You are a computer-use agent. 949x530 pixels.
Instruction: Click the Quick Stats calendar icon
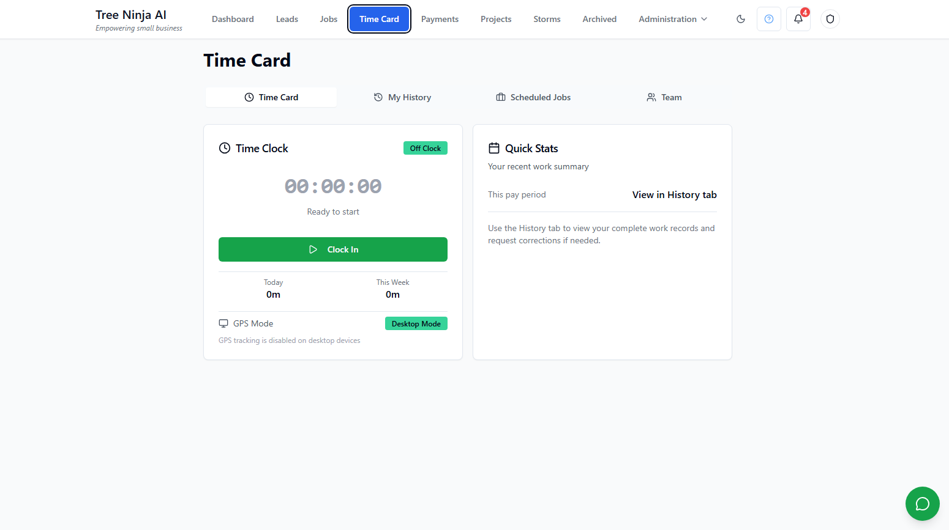click(494, 148)
